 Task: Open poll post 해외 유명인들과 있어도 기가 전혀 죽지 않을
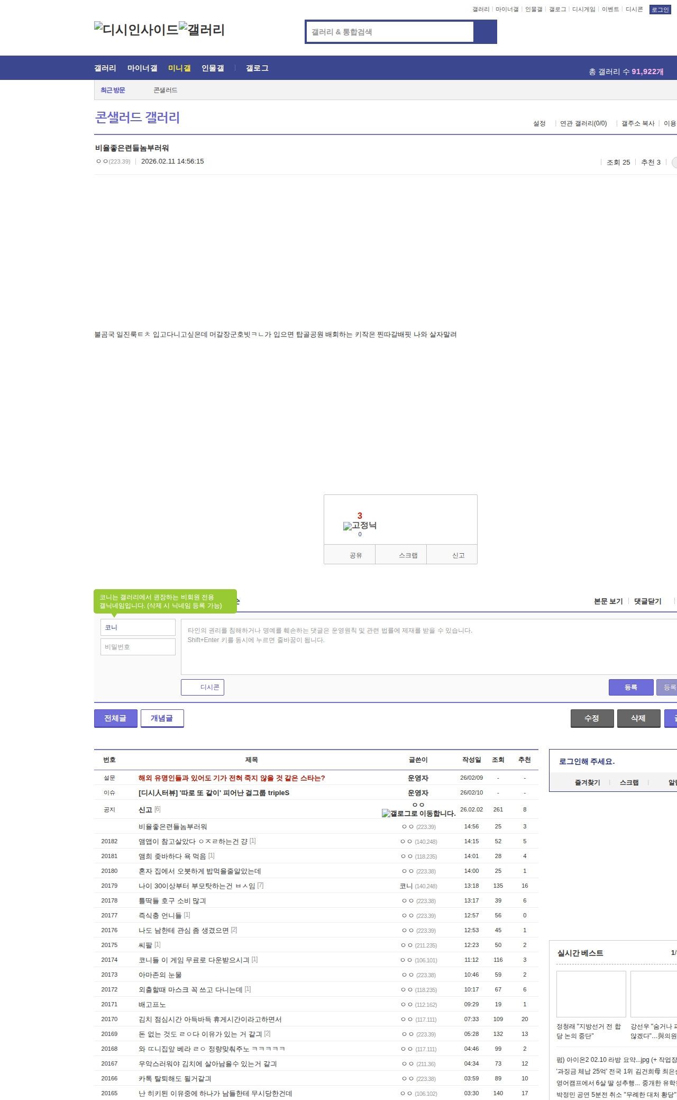pos(232,778)
